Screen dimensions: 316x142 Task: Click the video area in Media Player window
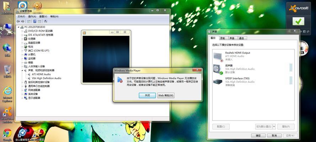pos(106,59)
